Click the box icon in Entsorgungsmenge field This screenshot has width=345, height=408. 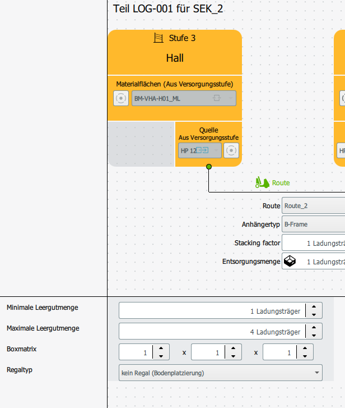290,261
